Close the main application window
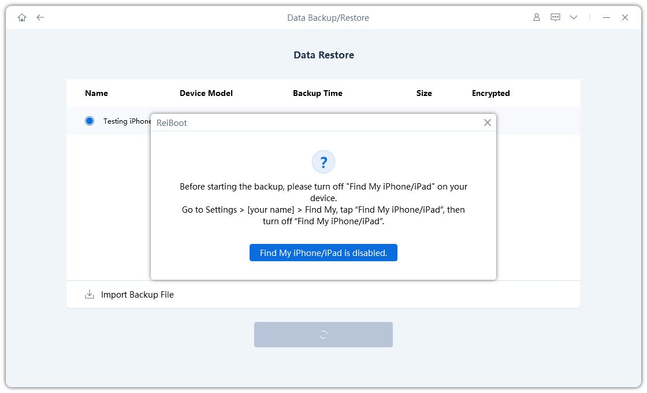This screenshot has width=647, height=393. (x=625, y=17)
